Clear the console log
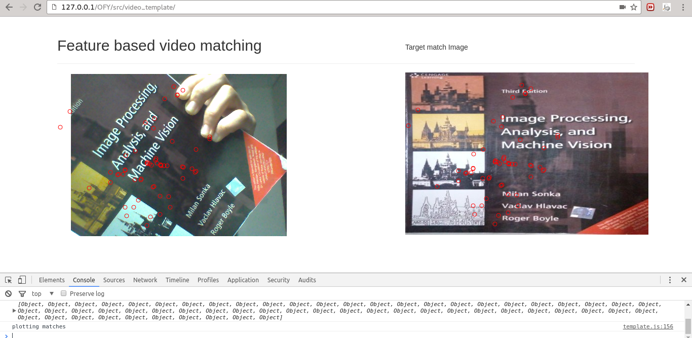The image size is (692, 338). coord(8,293)
